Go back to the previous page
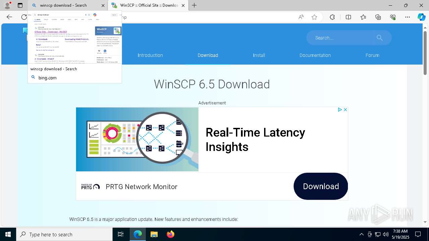 click(x=9, y=17)
